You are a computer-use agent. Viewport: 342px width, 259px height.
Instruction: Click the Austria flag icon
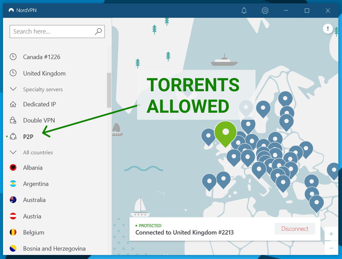click(13, 216)
